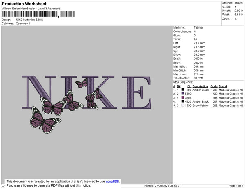245x189 pixels.
Task: Click the 'Stop Sequence:' heading
Action: point(183,82)
